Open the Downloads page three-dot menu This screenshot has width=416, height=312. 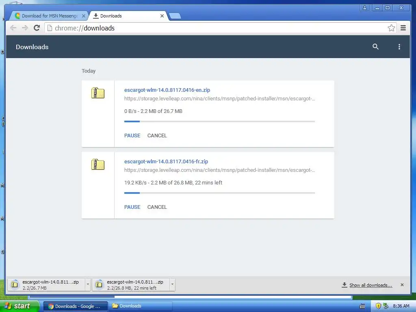[399, 47]
